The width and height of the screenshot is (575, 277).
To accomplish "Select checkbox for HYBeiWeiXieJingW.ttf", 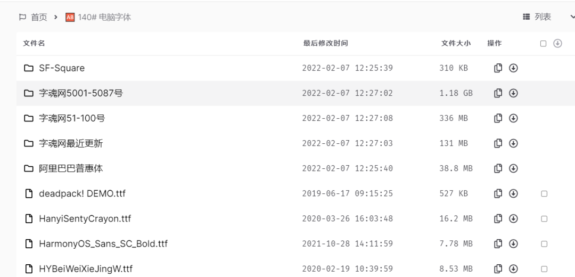I will point(544,269).
